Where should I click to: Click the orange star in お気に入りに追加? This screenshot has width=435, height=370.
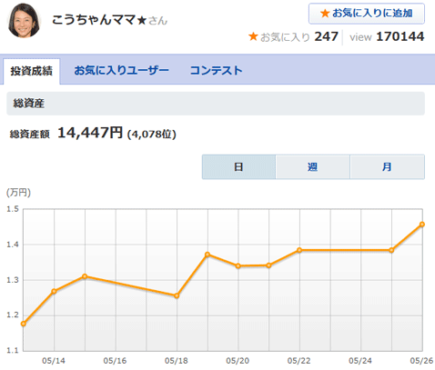coord(325,14)
